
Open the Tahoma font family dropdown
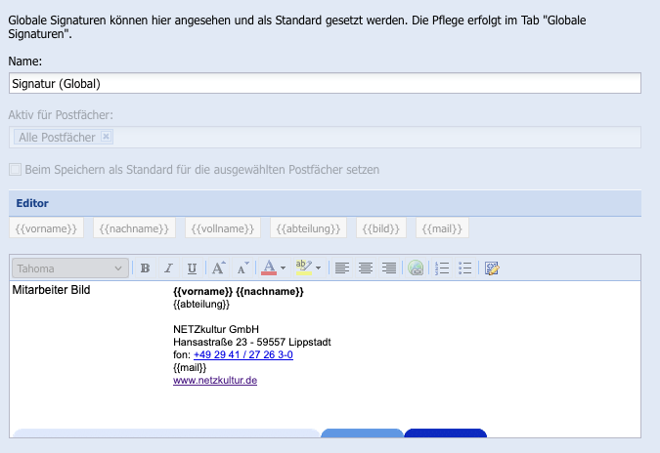click(70, 268)
